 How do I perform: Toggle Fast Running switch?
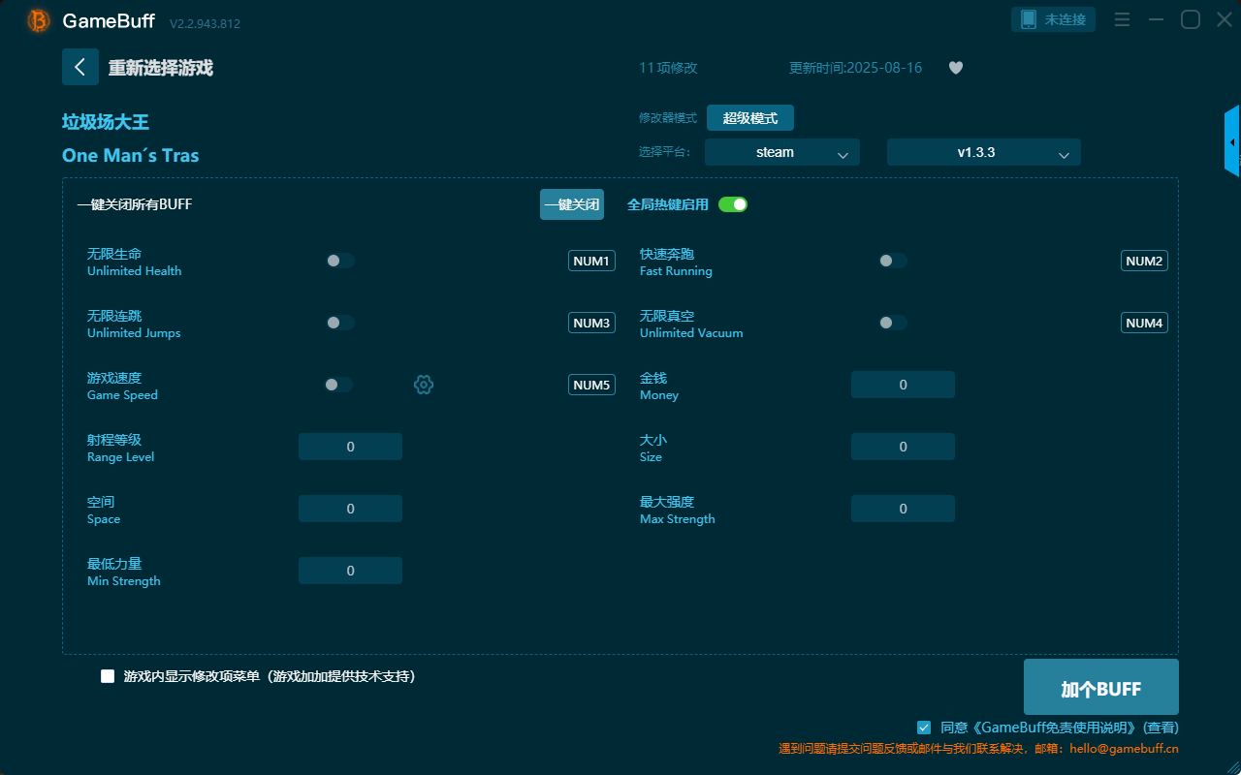(892, 261)
